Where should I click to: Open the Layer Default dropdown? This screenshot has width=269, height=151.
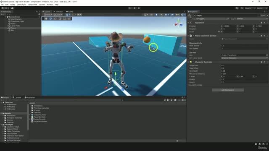(x=252, y=18)
